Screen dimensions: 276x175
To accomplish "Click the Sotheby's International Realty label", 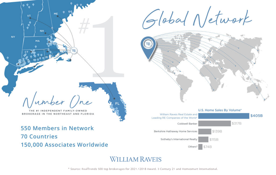I will [179, 139].
